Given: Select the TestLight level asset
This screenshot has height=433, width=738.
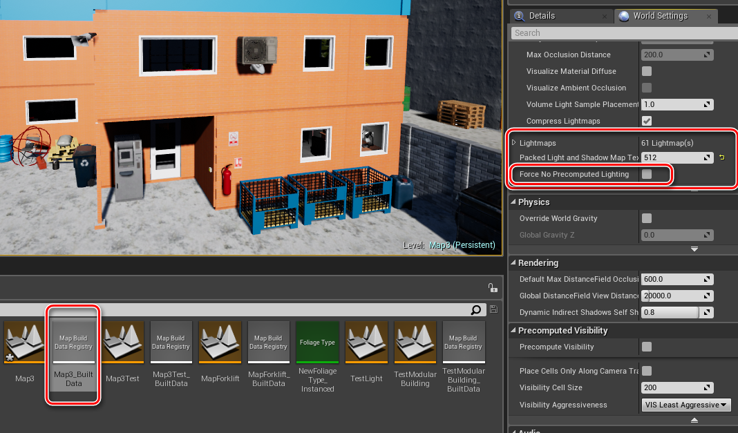Looking at the screenshot, I should [x=366, y=353].
